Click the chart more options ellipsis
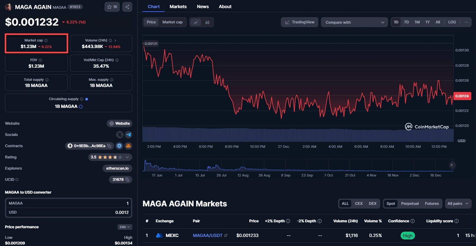 point(466,22)
